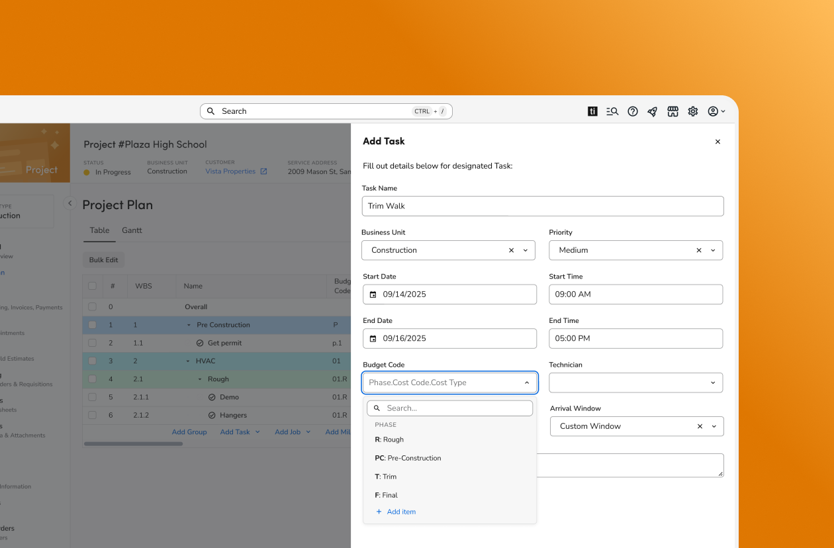This screenshot has height=548, width=834.
Task: Click the Task Name input field
Action: coord(543,206)
